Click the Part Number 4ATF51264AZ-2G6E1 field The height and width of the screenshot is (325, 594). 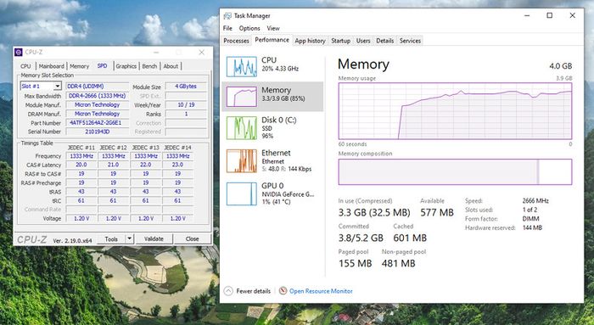coord(98,123)
